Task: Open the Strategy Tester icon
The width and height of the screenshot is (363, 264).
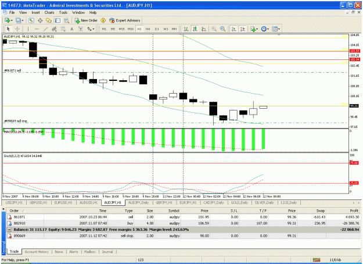Action: 66,20
